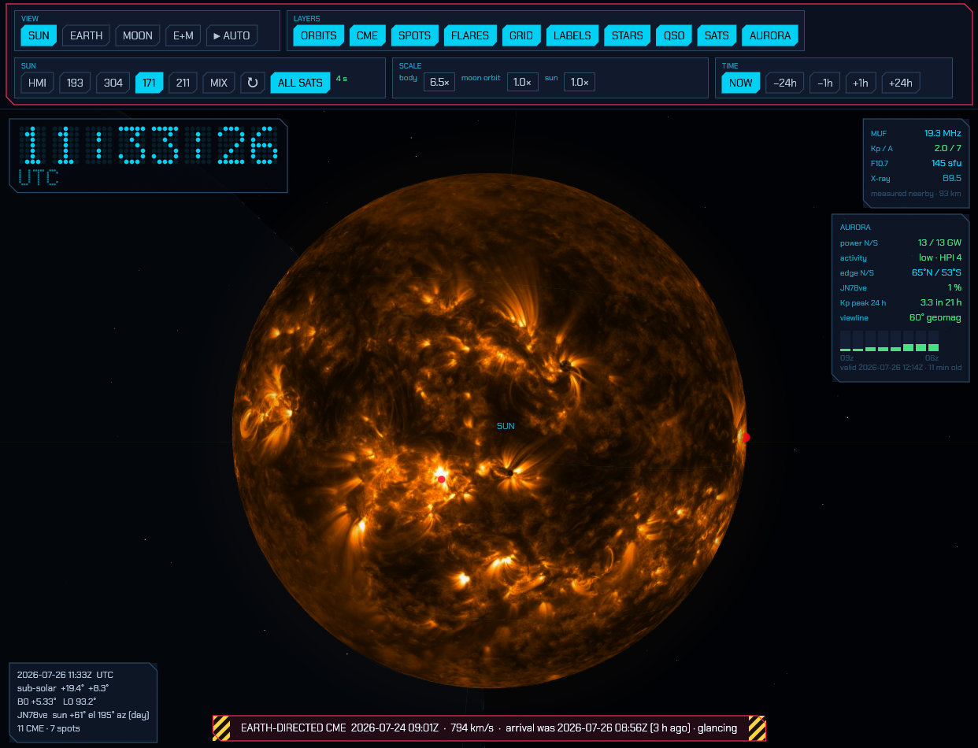Select the 193 wavelength channel
This screenshot has height=748, width=978.
[x=76, y=83]
